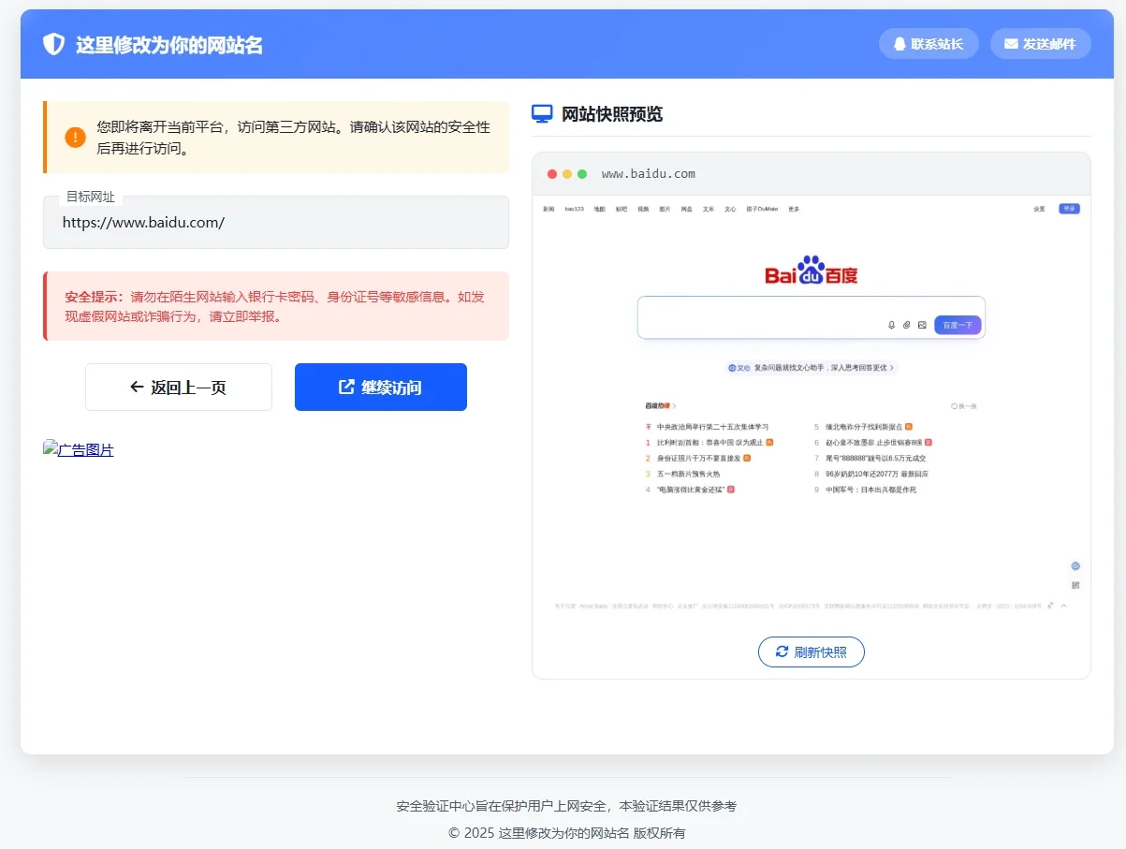Click the 安全提示 red warning text
Viewport: 1126px width, 849px height.
point(274,306)
